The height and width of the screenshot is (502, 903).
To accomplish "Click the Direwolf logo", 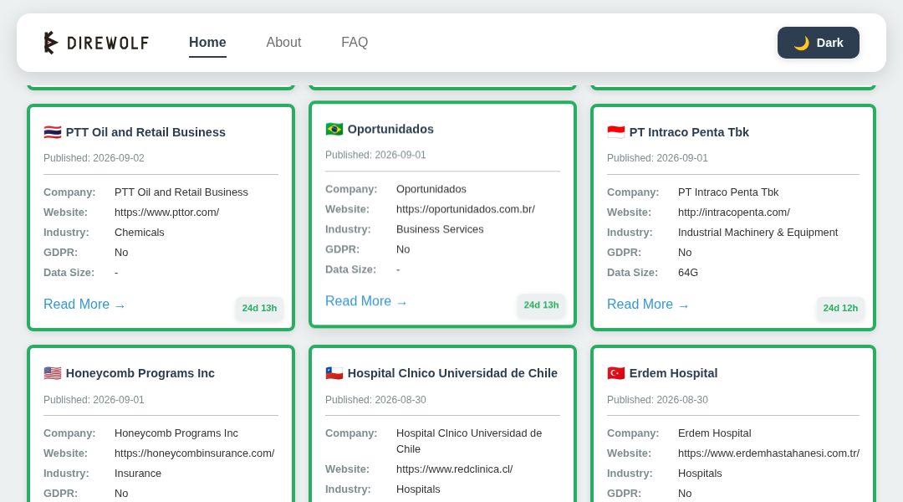I will [x=96, y=43].
